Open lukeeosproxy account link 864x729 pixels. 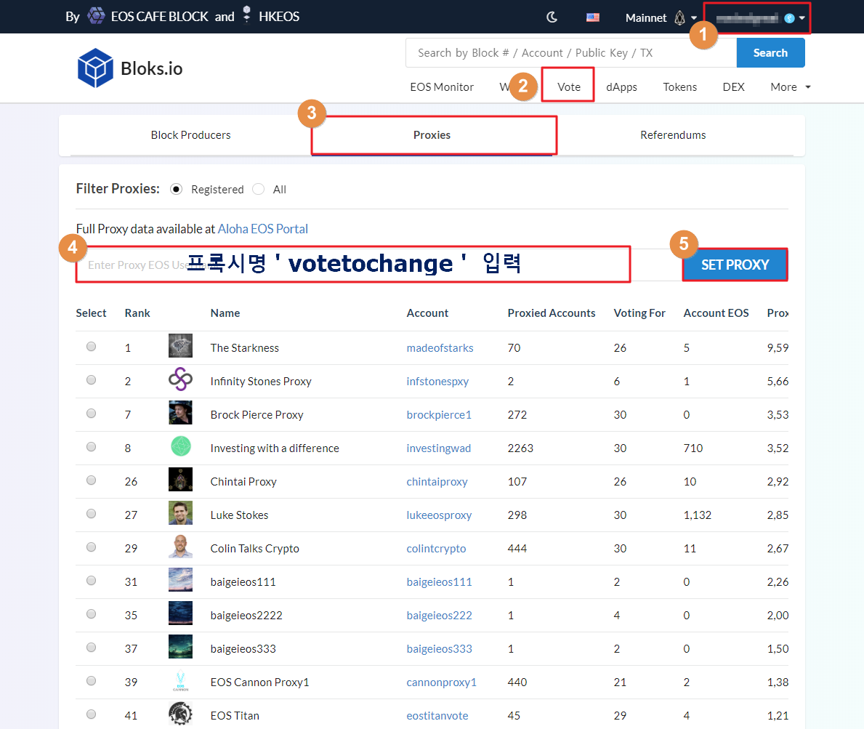pos(439,515)
